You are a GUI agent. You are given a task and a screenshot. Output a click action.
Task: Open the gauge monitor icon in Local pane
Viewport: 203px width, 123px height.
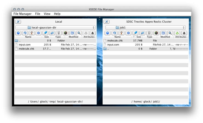coord(65,33)
